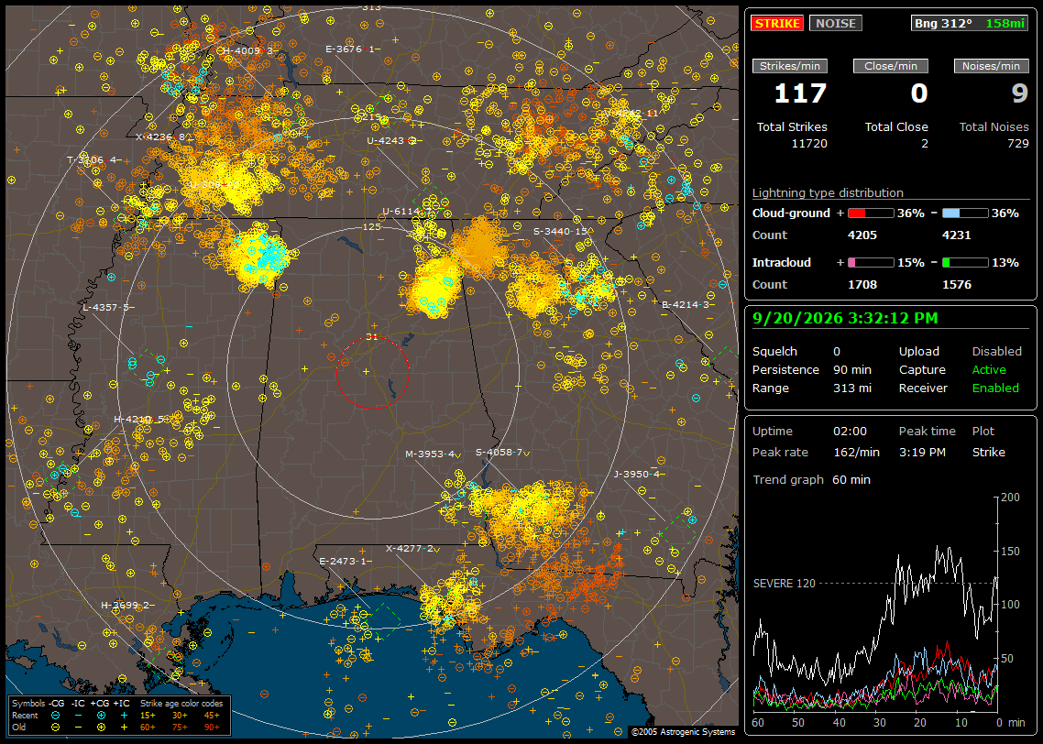Click the light blue negative cloud-ground bar
Screen dimensions: 1043x744
coord(965,213)
